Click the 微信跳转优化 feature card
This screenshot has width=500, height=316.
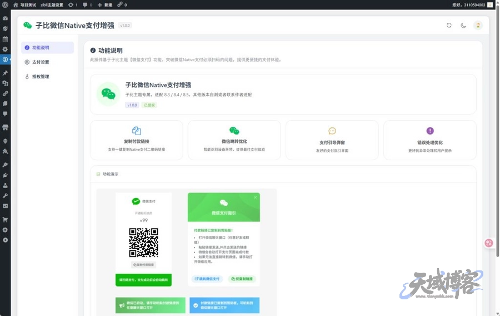tap(234, 140)
